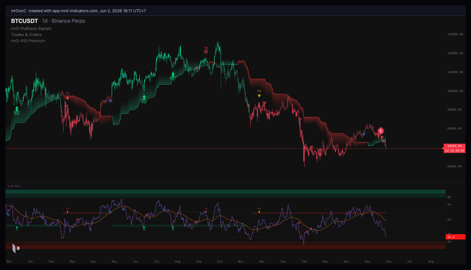Click the RSI scale label 70
The width and height of the screenshot is (471, 270).
tap(449, 205)
